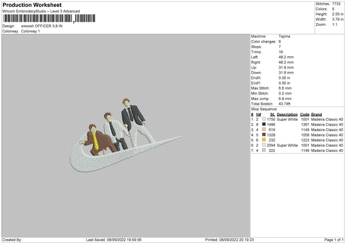Click the Stitches value 7733

336,4
